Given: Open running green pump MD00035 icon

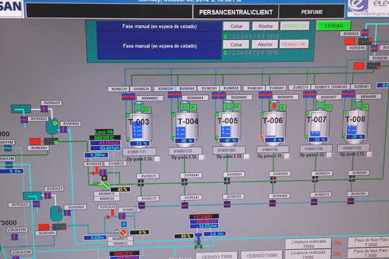Looking at the screenshot, I should tap(105, 185).
